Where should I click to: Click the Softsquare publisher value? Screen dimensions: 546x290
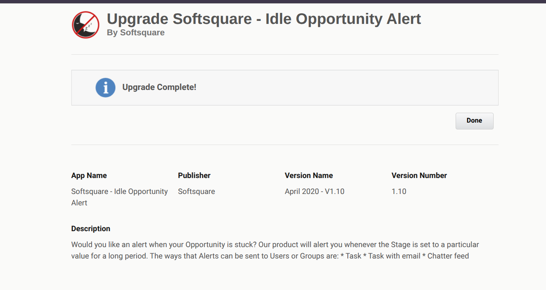[x=196, y=191]
